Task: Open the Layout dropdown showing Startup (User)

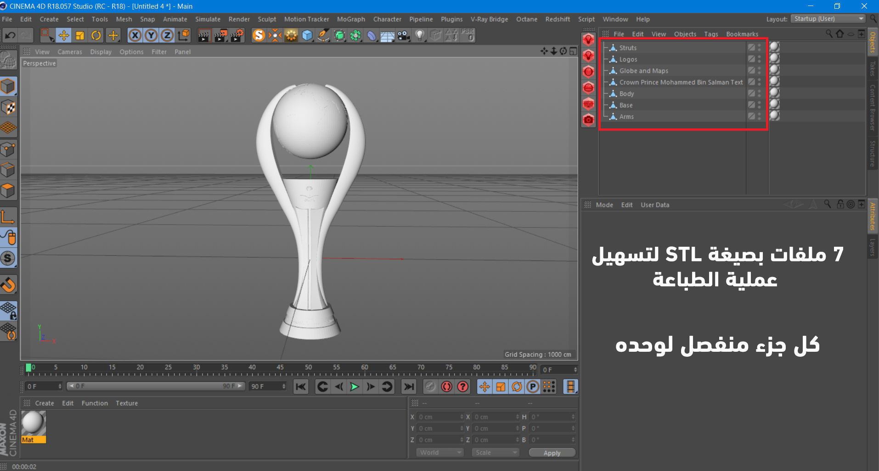Action: pyautogui.click(x=828, y=19)
